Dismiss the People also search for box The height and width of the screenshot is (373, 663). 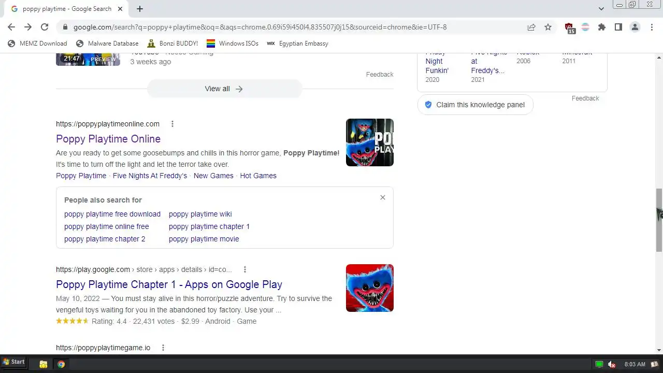click(x=383, y=197)
